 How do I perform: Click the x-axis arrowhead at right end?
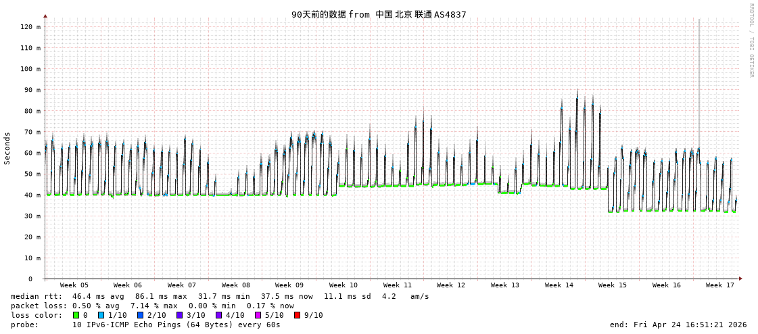click(x=740, y=279)
